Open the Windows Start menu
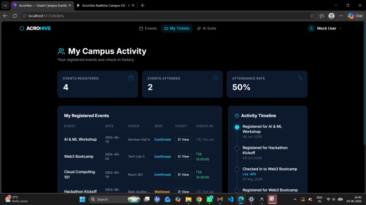 (x=82, y=200)
